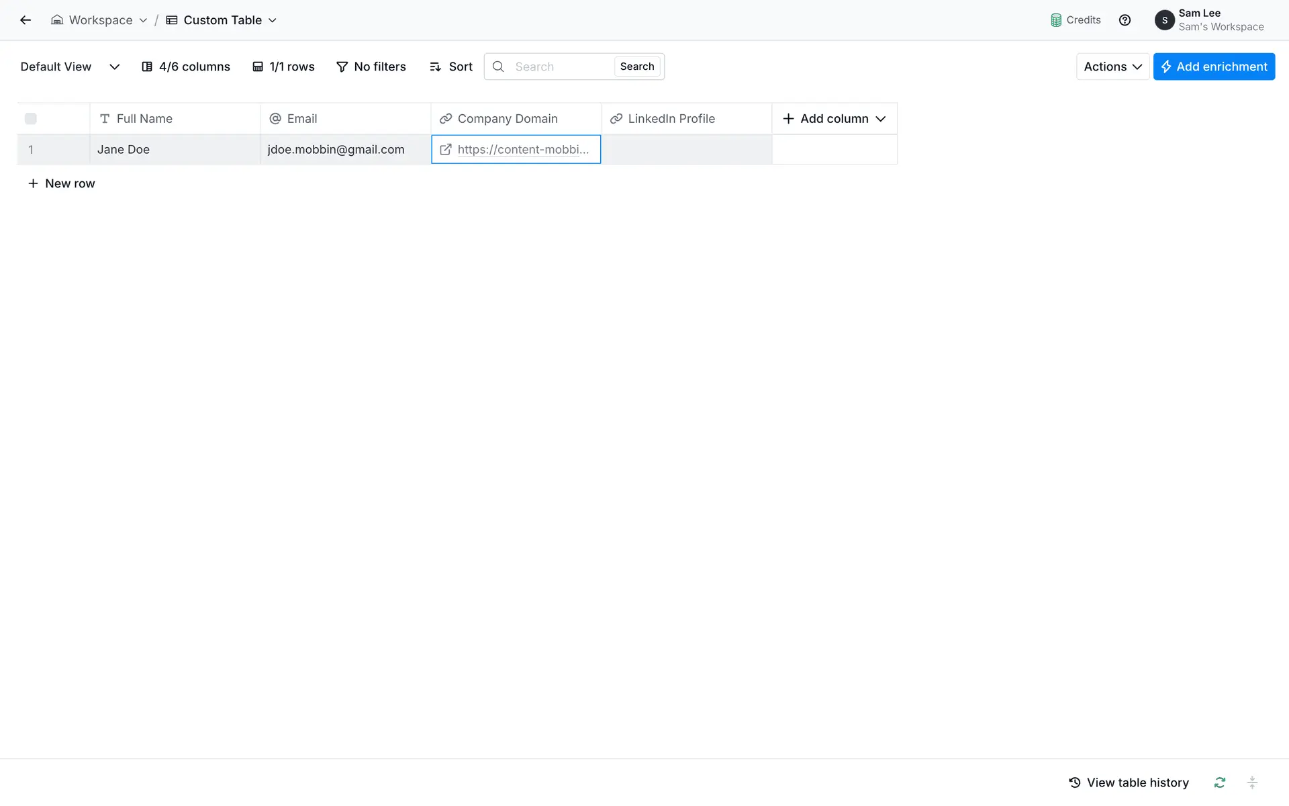Click the Credits coin stack icon
The image size is (1289, 806).
coord(1056,20)
